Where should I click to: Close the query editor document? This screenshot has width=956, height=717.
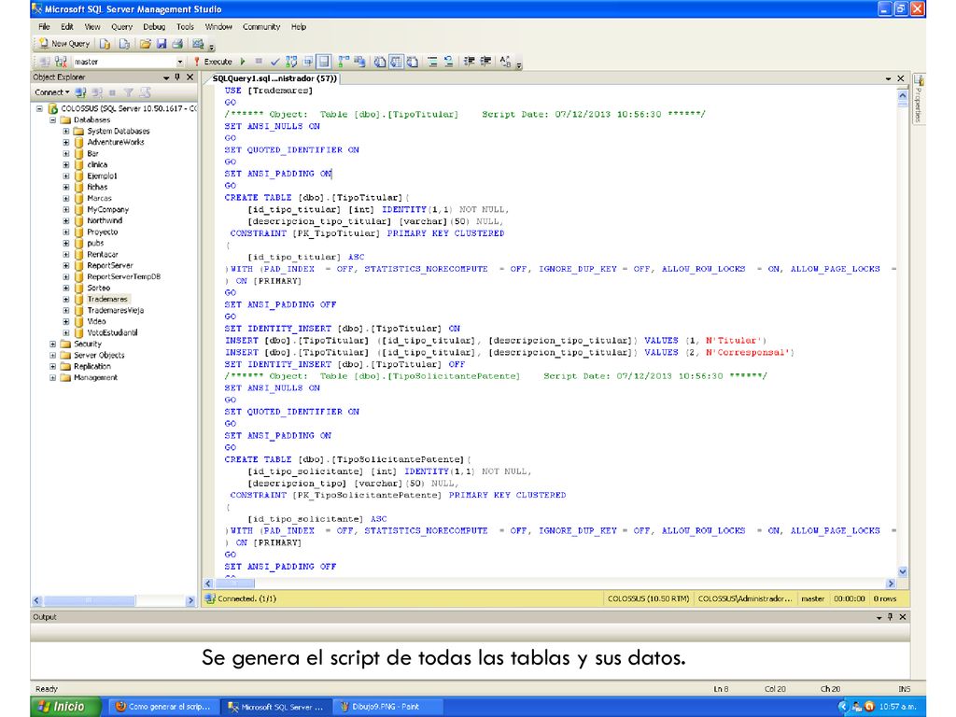pyautogui.click(x=901, y=78)
